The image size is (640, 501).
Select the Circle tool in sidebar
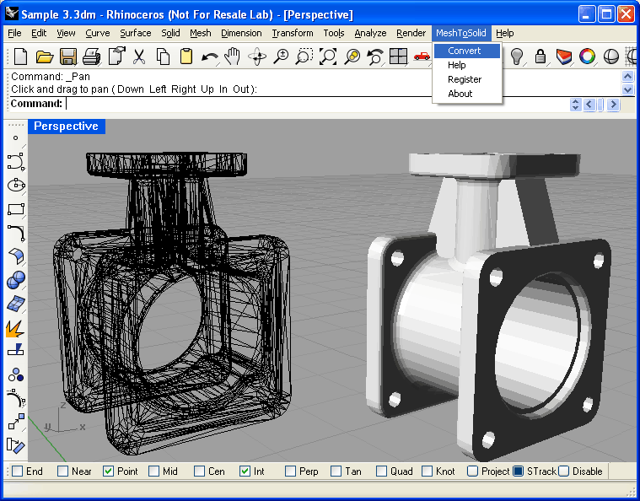(16, 185)
